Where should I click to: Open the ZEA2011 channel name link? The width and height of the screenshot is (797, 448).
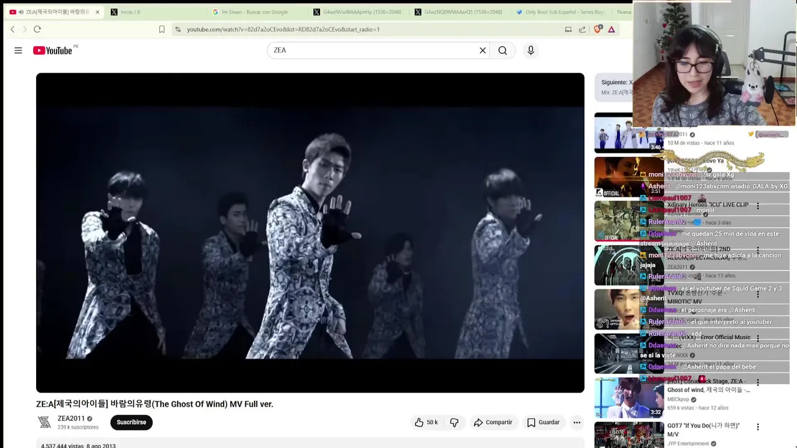point(71,419)
